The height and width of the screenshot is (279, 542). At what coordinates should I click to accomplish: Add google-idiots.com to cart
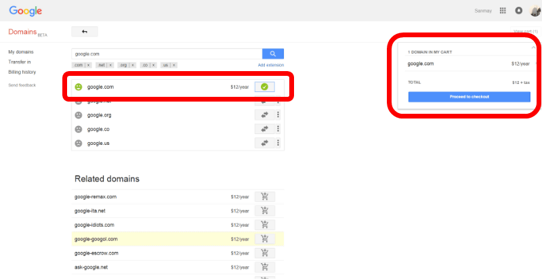[265, 225]
